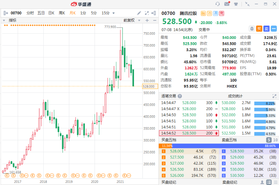
Task: Click bid level 1 price 528.000
Action: coord(177,151)
